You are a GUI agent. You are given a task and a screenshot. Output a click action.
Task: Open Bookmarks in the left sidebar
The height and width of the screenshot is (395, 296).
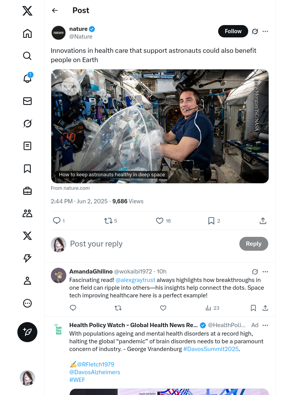click(27, 169)
